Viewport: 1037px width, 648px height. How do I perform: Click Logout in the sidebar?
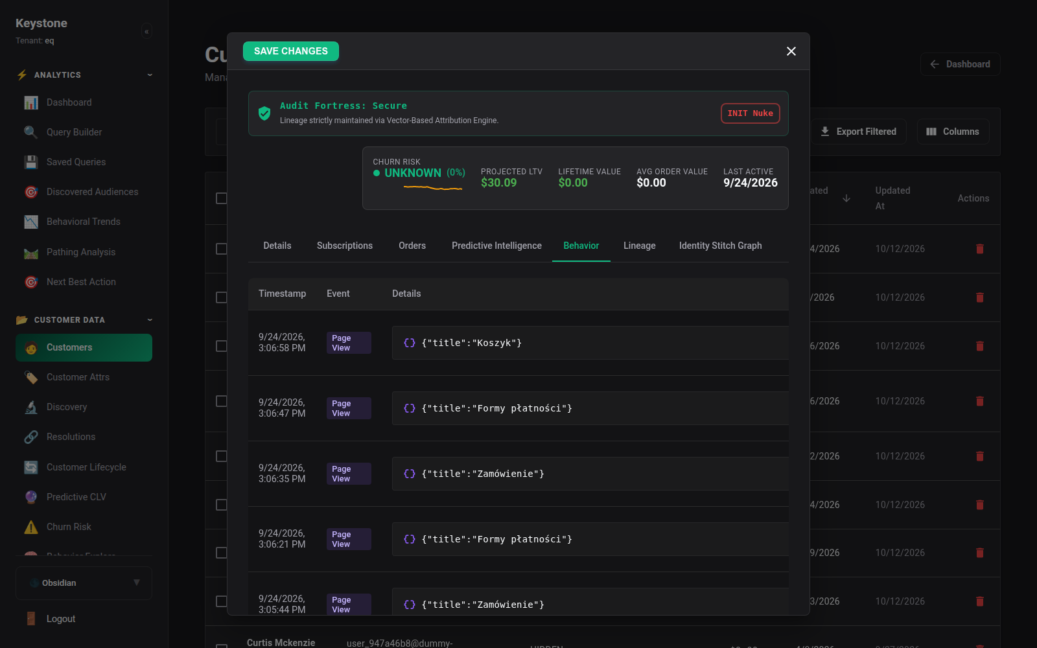61,619
